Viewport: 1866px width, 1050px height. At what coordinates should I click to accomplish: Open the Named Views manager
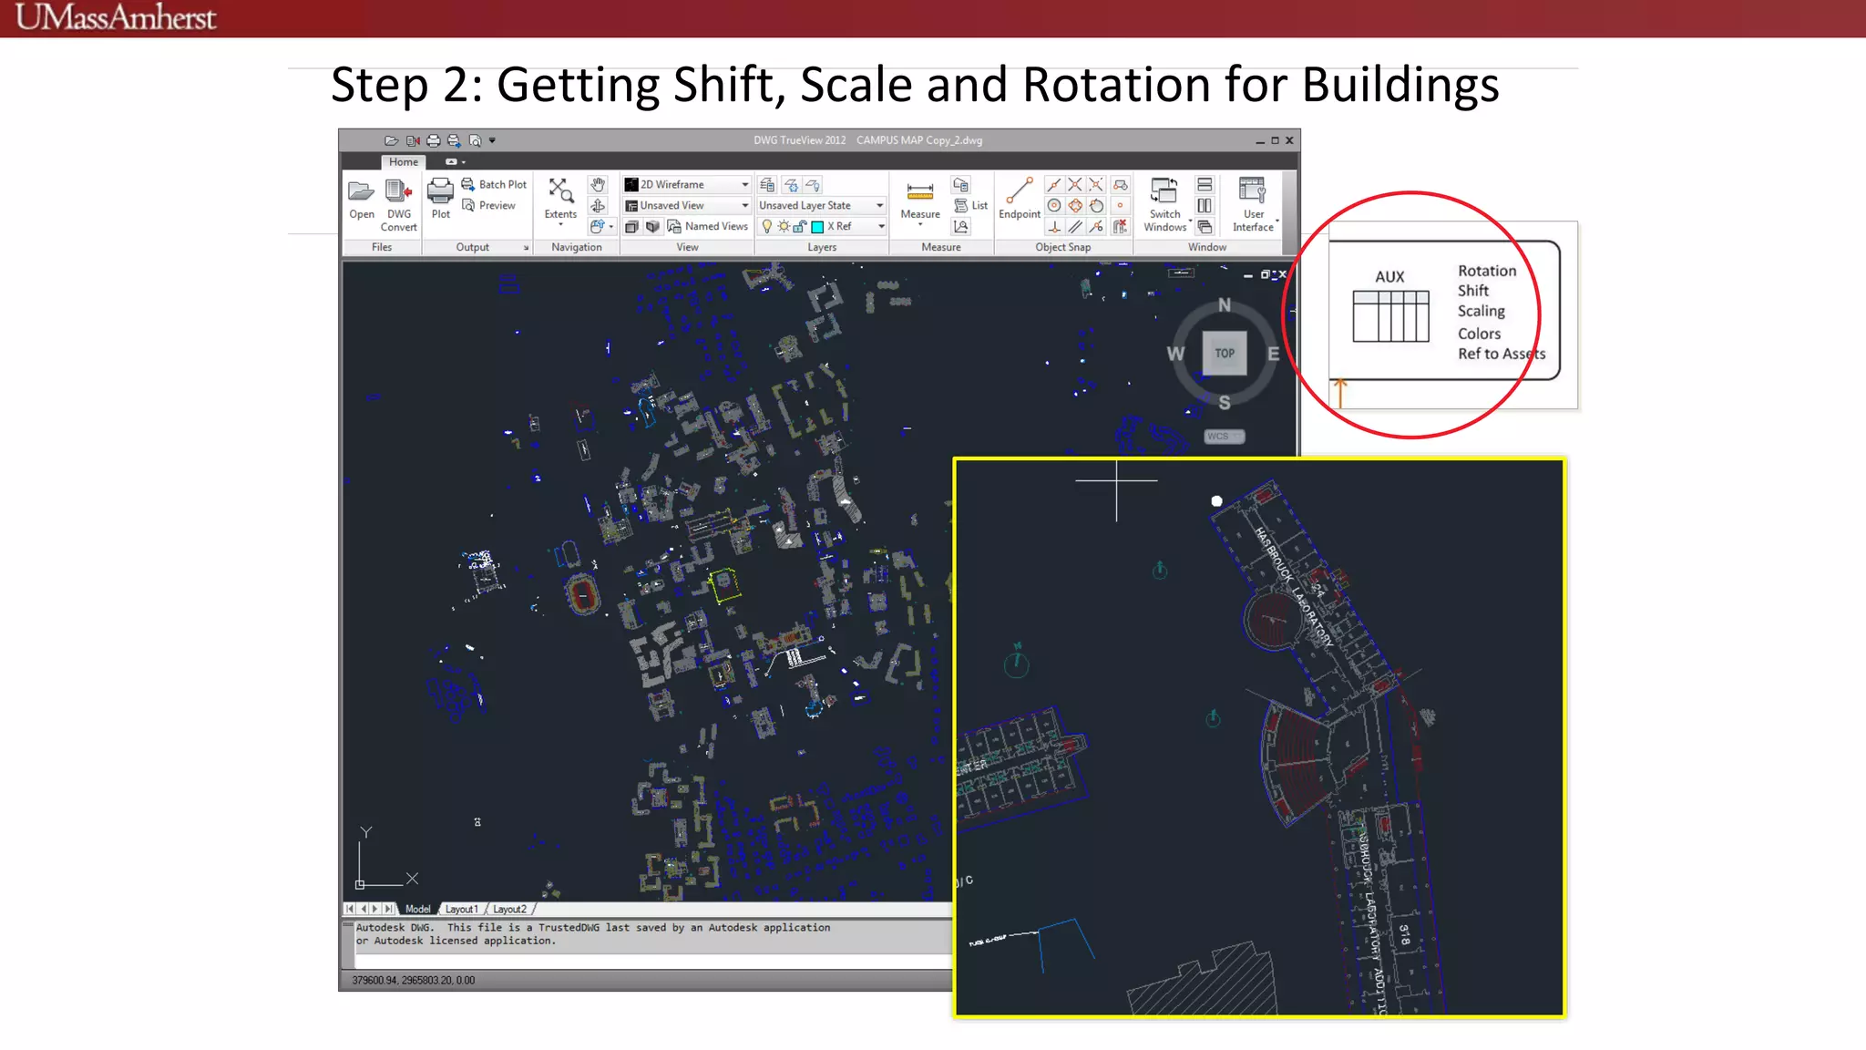coord(707,226)
